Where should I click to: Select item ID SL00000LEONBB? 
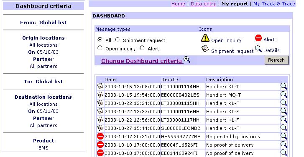pyautogui.click(x=181, y=128)
